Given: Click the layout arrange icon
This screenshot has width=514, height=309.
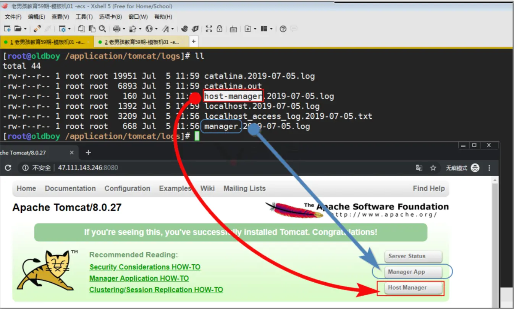Looking at the screenshot, I should pos(264,29).
